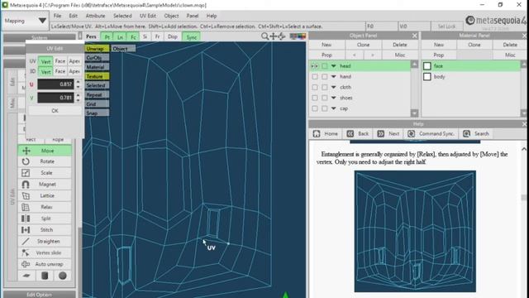Click the magnifier zoom view icon

pos(265,36)
